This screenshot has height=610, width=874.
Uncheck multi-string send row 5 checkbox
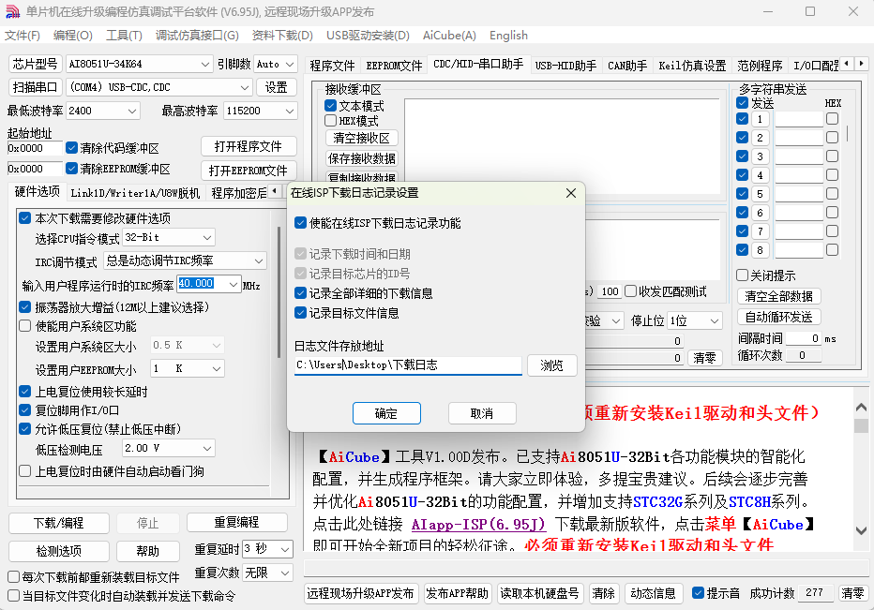click(x=742, y=193)
